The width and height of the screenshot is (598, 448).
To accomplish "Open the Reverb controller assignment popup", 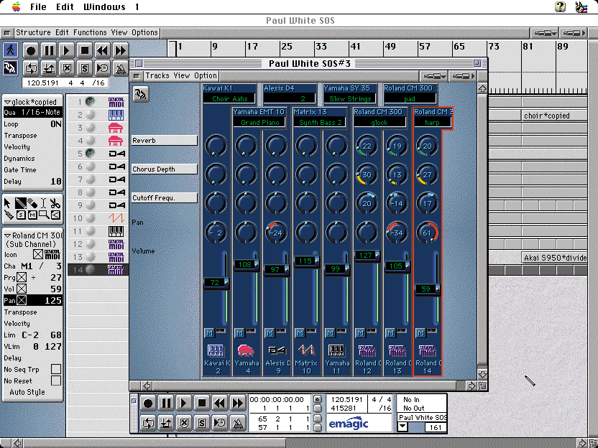I will tap(165, 141).
